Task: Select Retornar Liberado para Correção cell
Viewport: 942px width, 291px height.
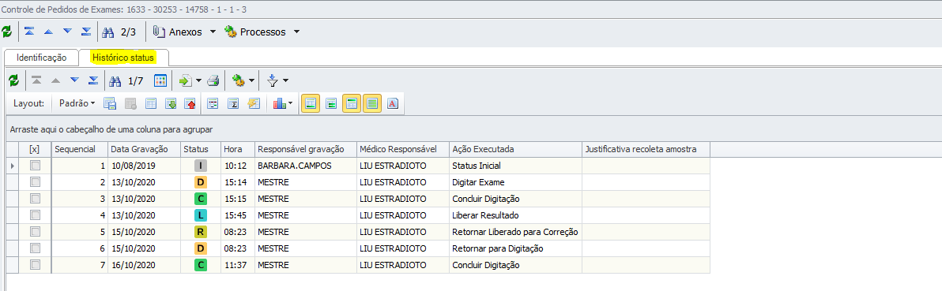Action: 515,232
